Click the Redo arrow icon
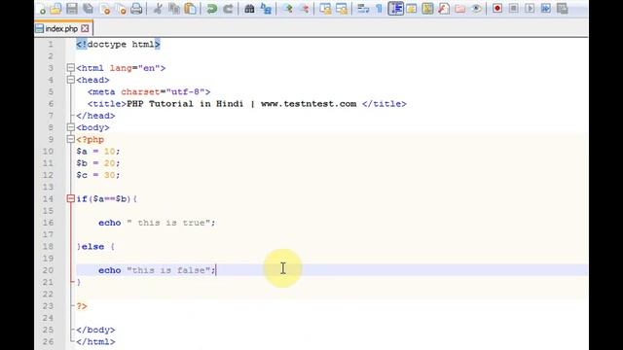The height and width of the screenshot is (350, 623). tap(228, 9)
